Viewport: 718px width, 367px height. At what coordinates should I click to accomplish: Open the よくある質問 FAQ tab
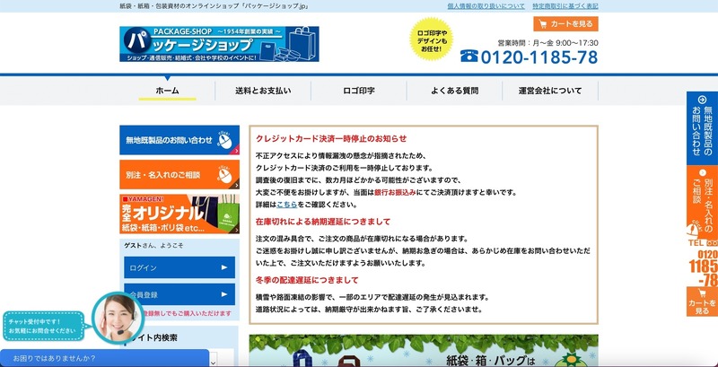[x=454, y=91]
